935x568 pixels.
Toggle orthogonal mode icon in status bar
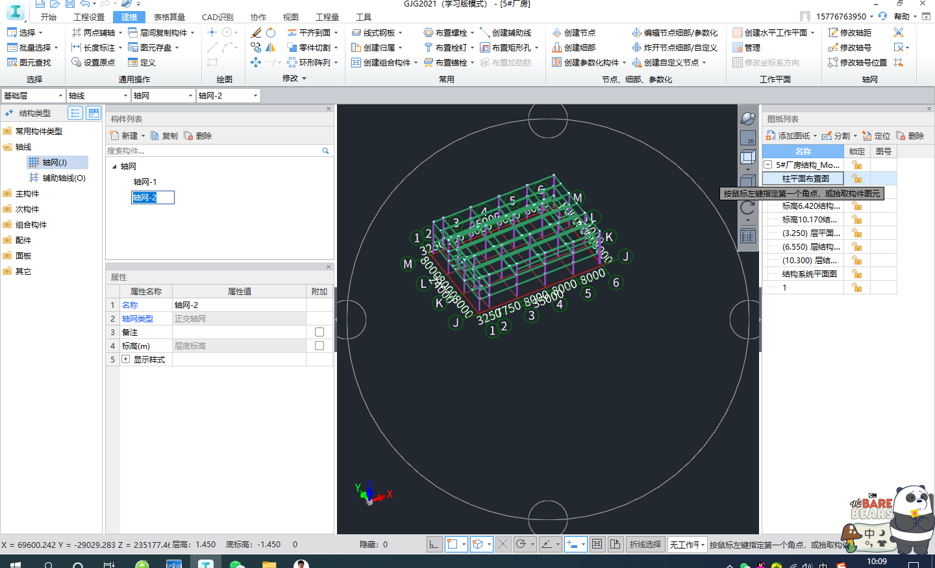pos(434,544)
